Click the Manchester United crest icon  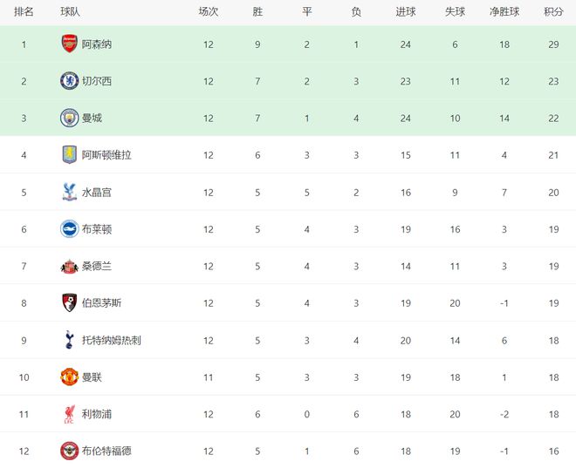click(69, 376)
